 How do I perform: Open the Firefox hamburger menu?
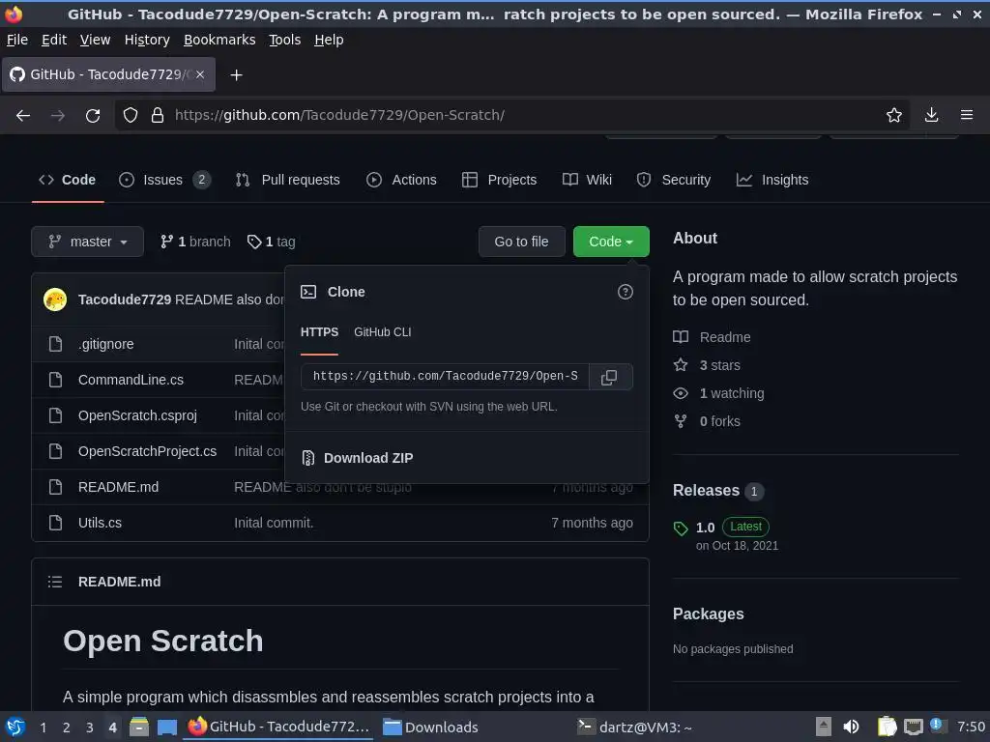[967, 116]
